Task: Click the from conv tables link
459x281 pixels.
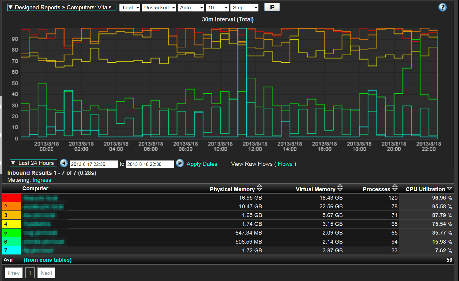Action: pyautogui.click(x=48, y=260)
